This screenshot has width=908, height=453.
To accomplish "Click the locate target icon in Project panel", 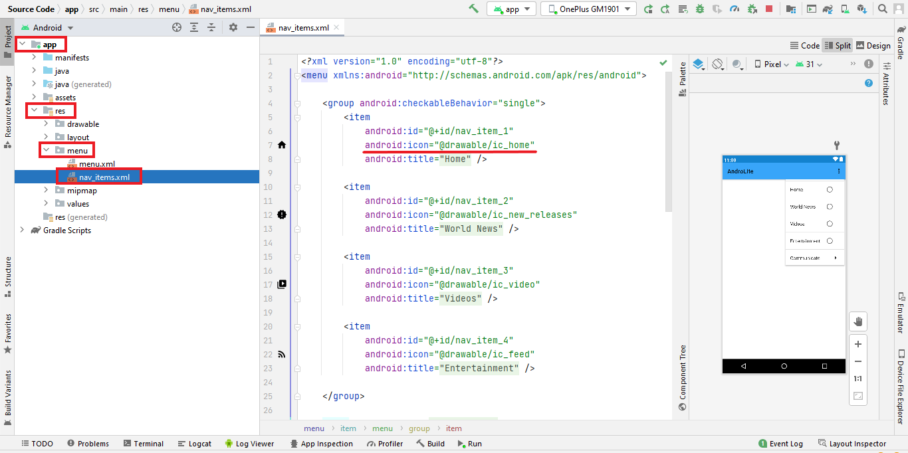I will 177,27.
